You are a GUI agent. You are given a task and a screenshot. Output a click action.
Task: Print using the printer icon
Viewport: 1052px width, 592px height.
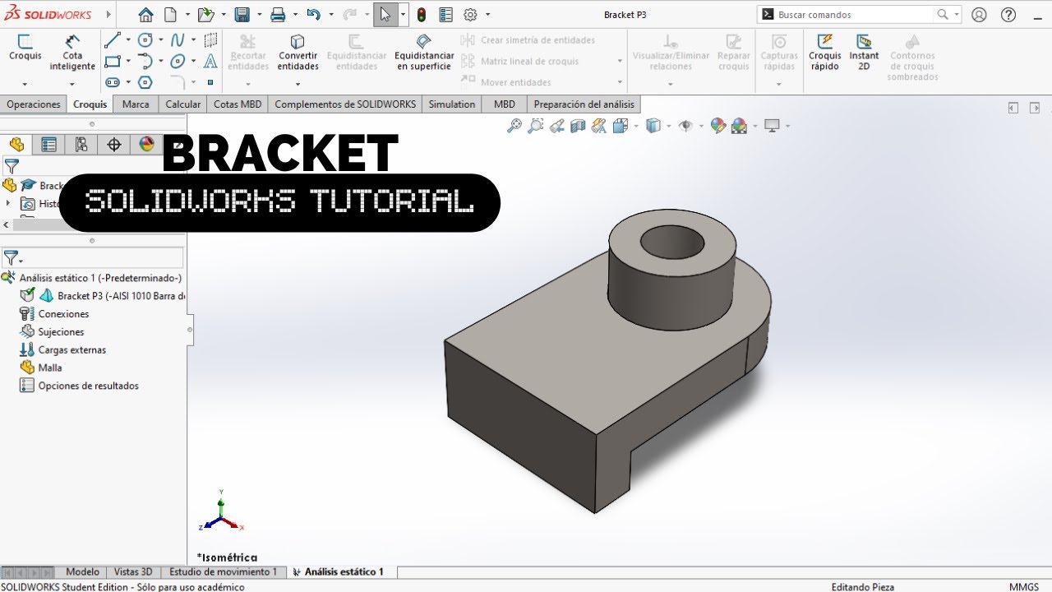pos(278,14)
